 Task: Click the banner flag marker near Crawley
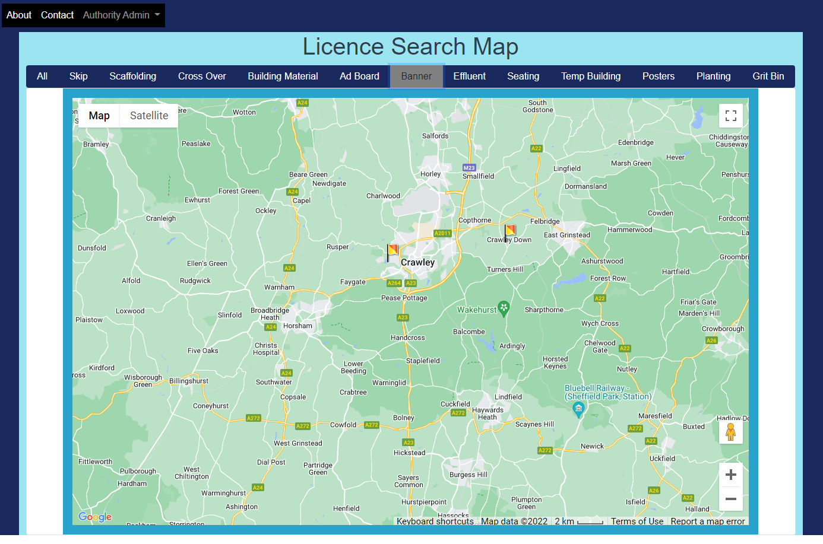(x=392, y=251)
